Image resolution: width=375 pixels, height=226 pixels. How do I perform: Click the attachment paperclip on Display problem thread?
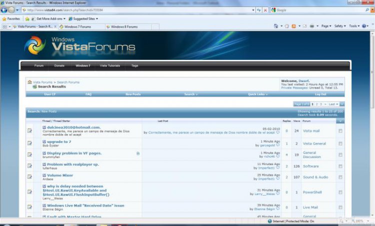138,153
